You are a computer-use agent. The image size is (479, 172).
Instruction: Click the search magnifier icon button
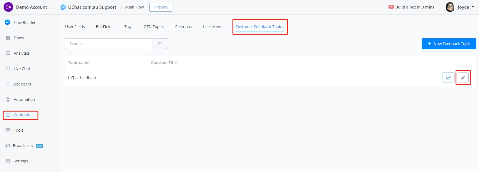pos(160,44)
